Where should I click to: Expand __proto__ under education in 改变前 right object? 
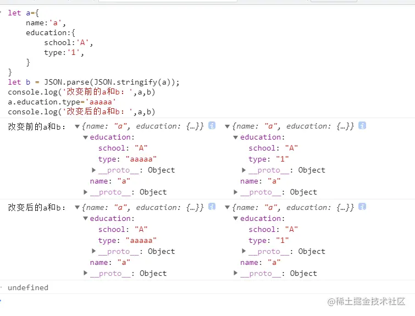coord(244,170)
